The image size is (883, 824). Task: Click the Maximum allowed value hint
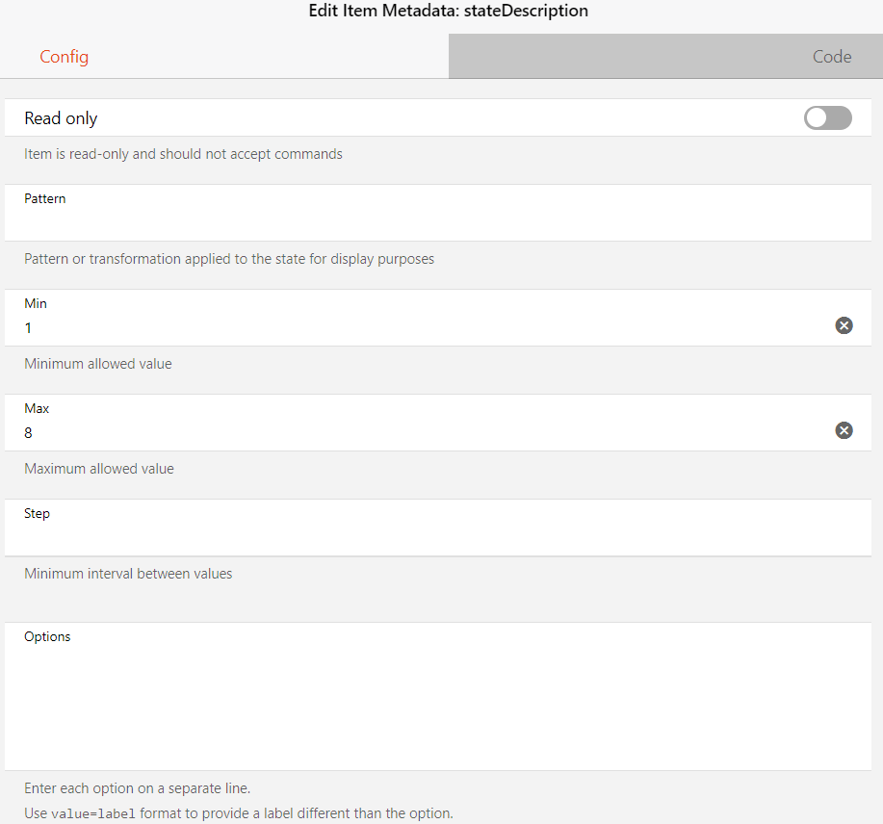(99, 469)
